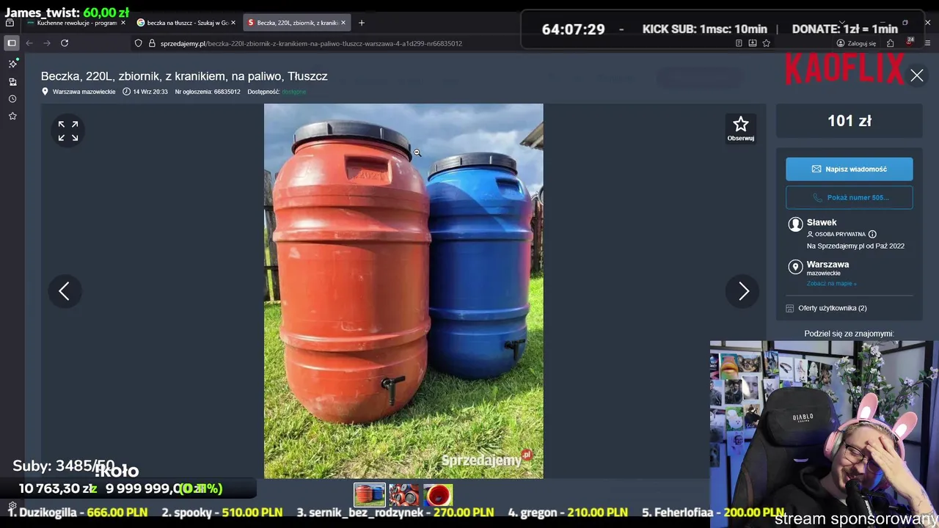939x528 pixels.
Task: Bookmark this page with the star icon
Action: [767, 43]
